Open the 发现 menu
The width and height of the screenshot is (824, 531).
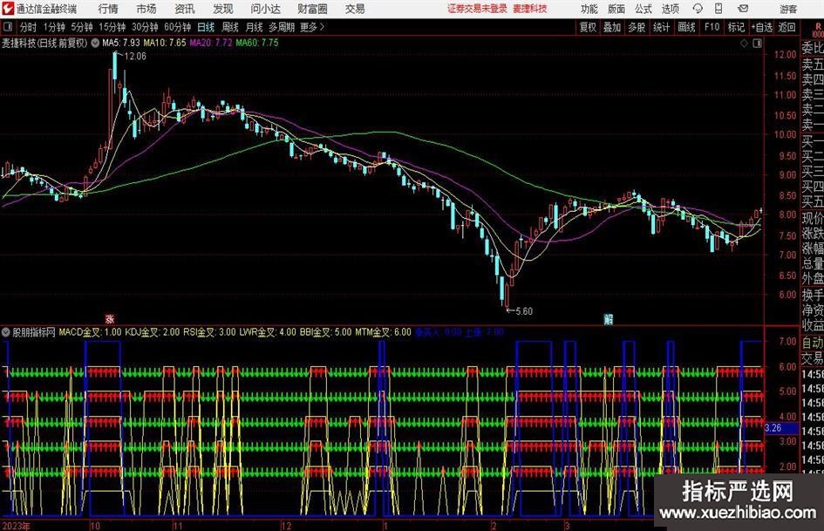pos(223,9)
